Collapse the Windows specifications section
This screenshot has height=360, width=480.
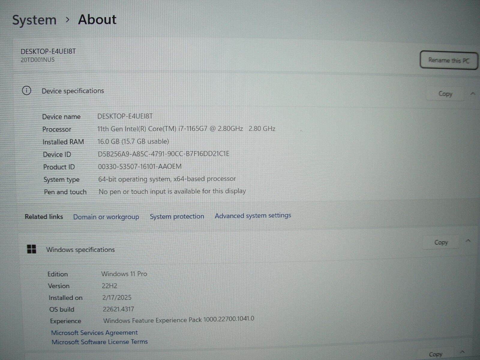pyautogui.click(x=468, y=241)
